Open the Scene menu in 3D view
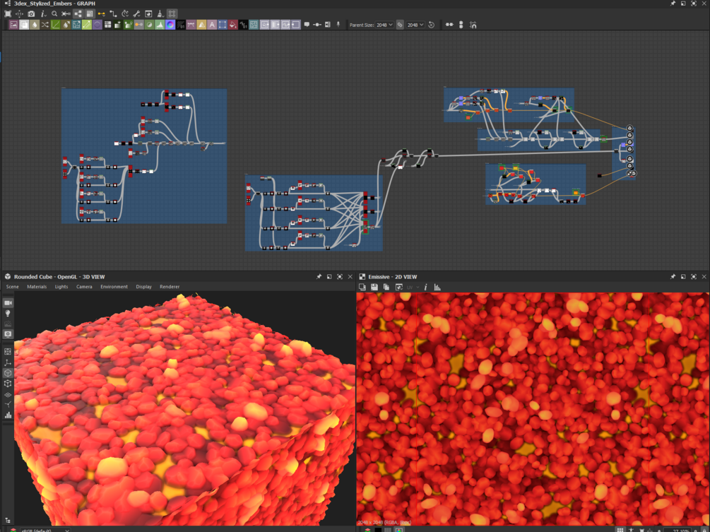The width and height of the screenshot is (710, 532). point(12,287)
